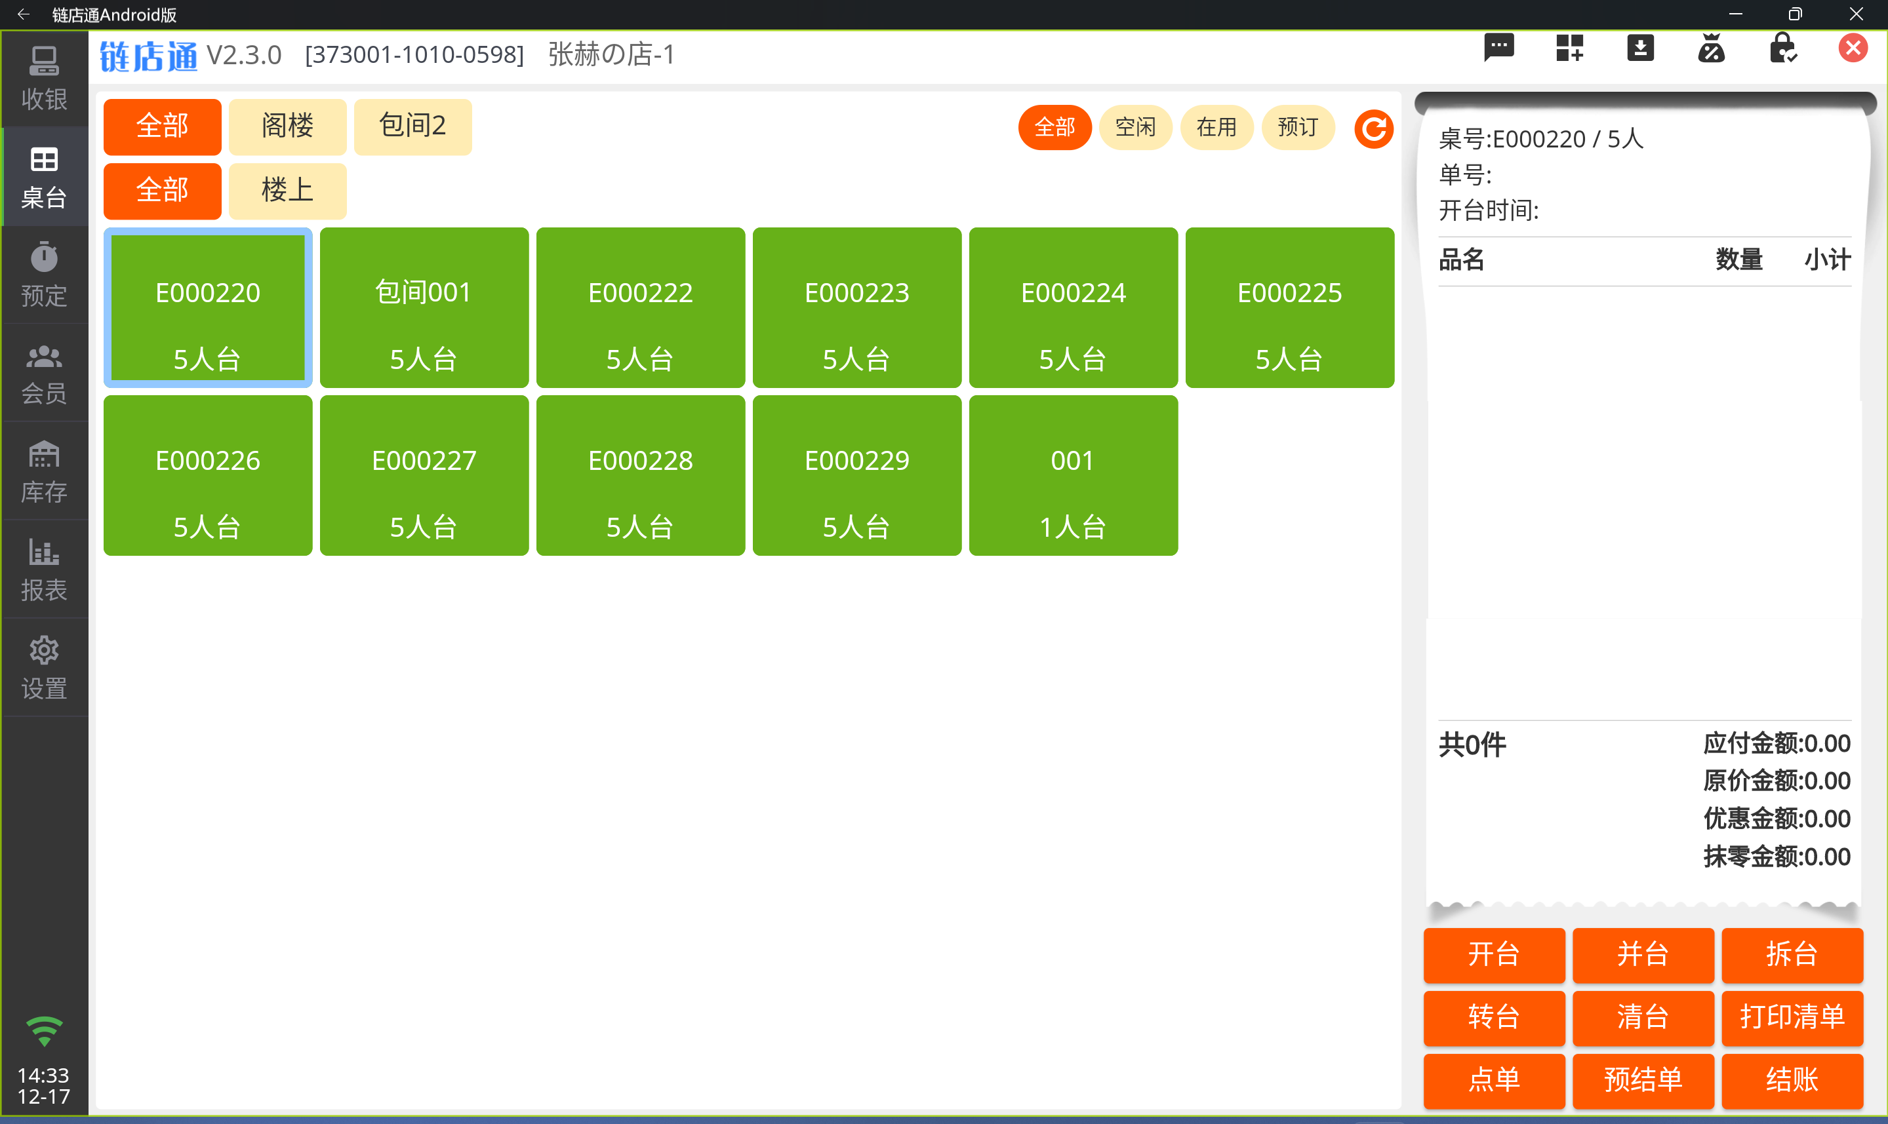Select the top-row 全部 area tab

click(162, 126)
